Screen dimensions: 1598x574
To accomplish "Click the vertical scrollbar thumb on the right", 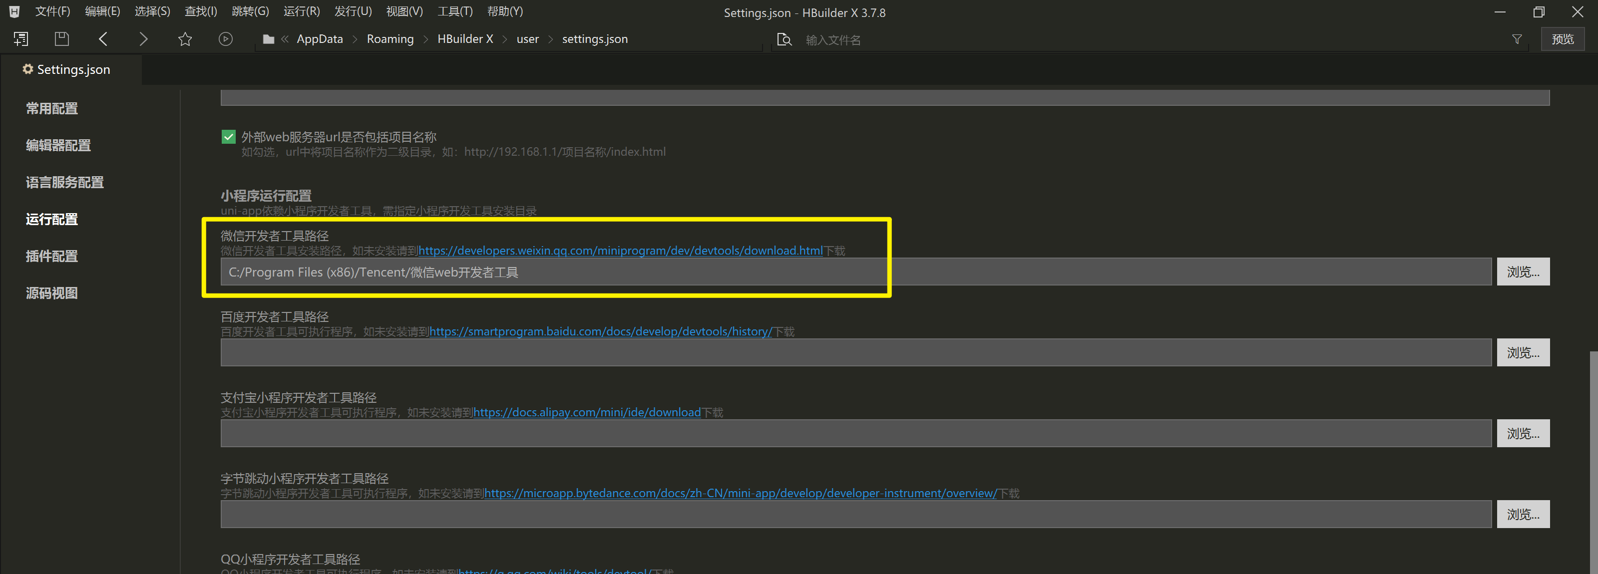I will (1594, 462).
